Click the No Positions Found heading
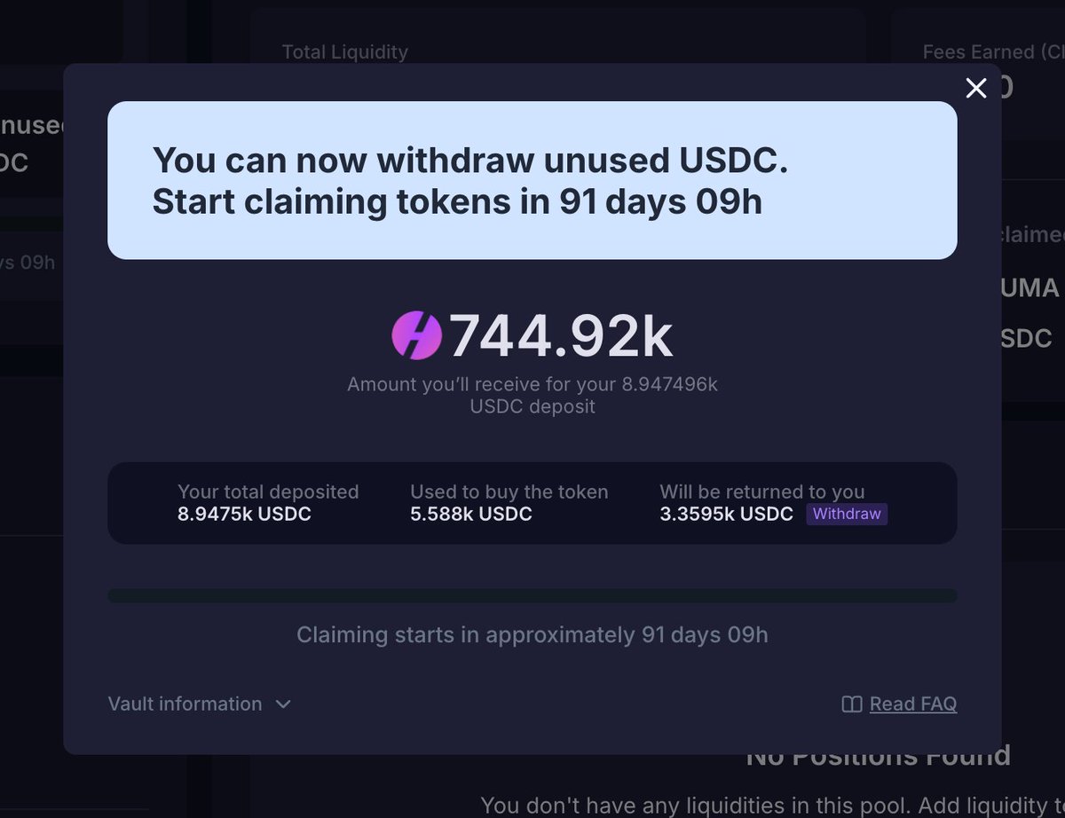Screen dimensions: 1065x818 [x=879, y=757]
